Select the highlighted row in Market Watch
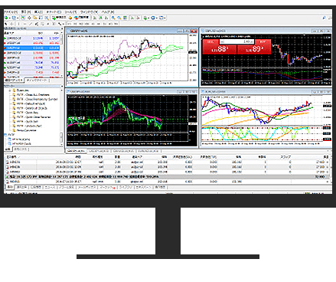Screen dimensions: 336x282 coord(32,48)
